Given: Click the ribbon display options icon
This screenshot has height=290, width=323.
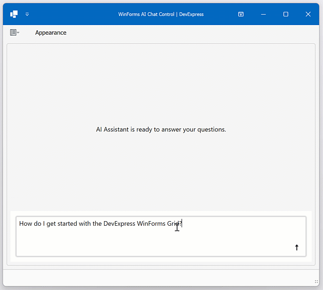Looking at the screenshot, I should click(x=241, y=14).
